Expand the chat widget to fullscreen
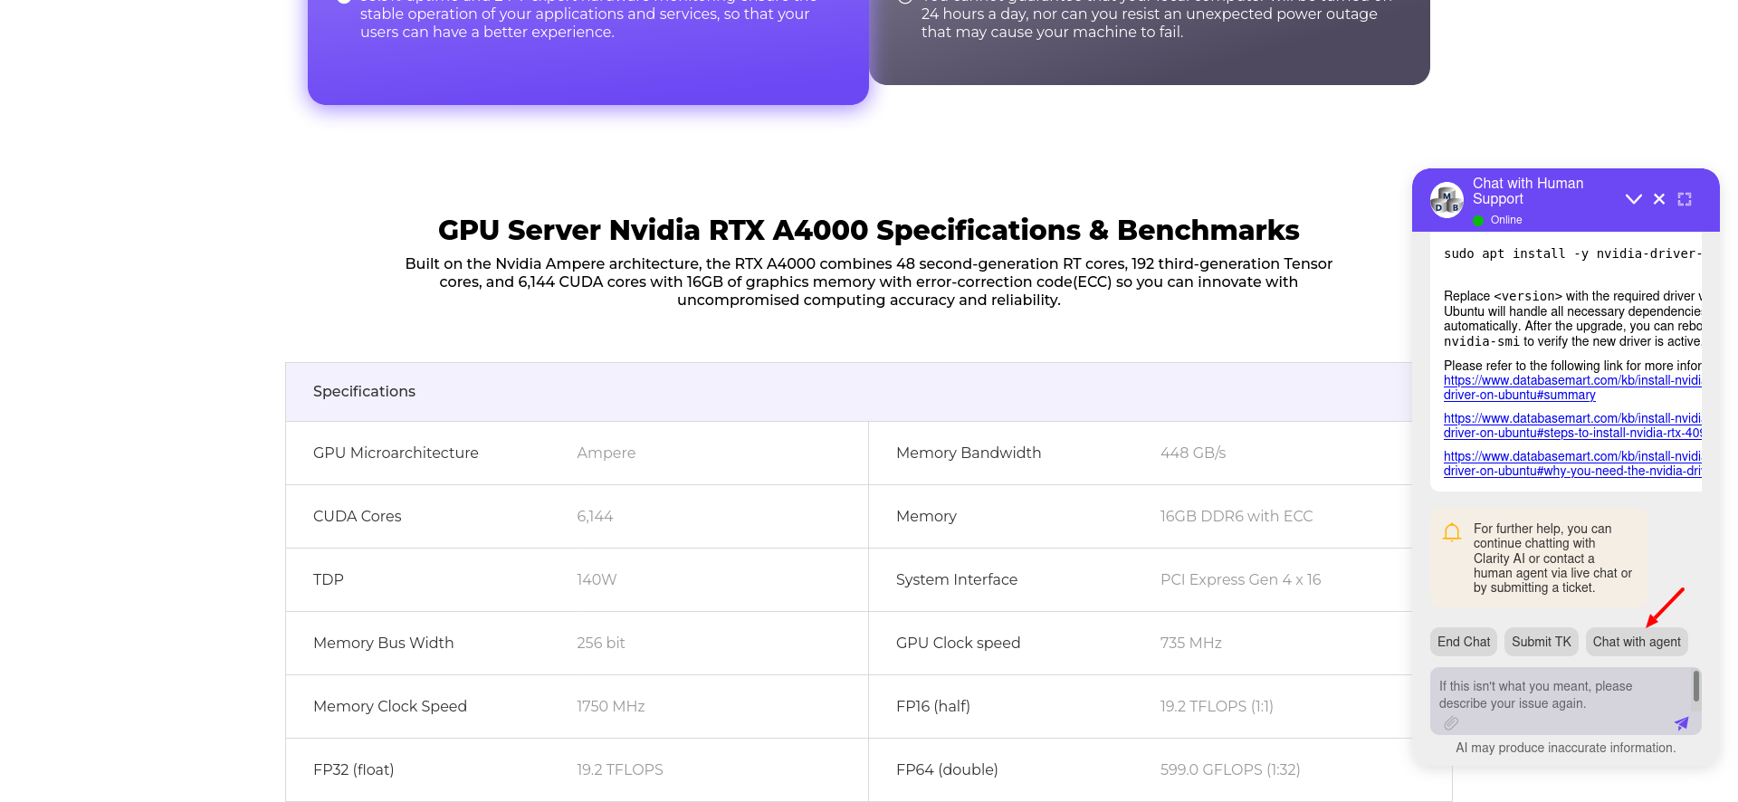1738x802 pixels. pyautogui.click(x=1685, y=199)
